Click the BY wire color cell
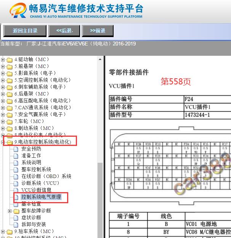Screen dimensions: 231x238 tap(166, 232)
